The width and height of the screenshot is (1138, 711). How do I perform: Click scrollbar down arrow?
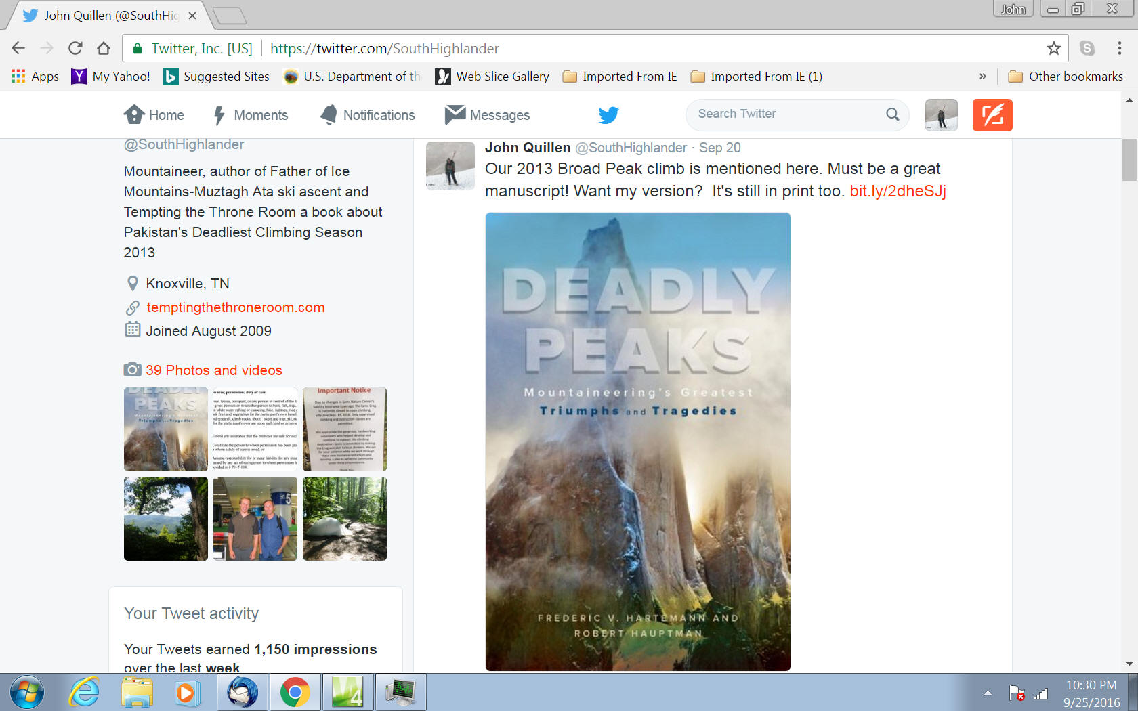coord(1129,664)
